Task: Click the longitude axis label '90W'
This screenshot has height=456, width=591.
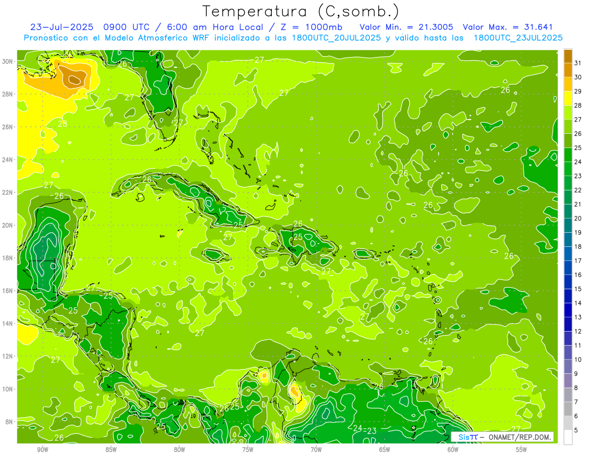Action: click(x=42, y=450)
